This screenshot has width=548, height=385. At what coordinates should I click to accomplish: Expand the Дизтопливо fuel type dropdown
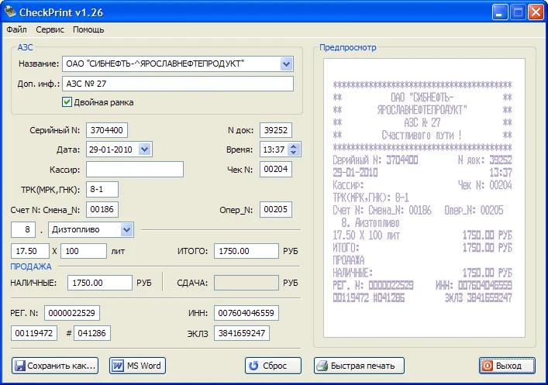[x=127, y=229]
